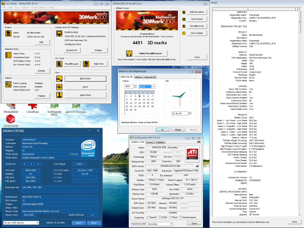304x228 pixels.
Task: Click the BIOS save chip icon in GPU-Z
Action: click(197, 166)
